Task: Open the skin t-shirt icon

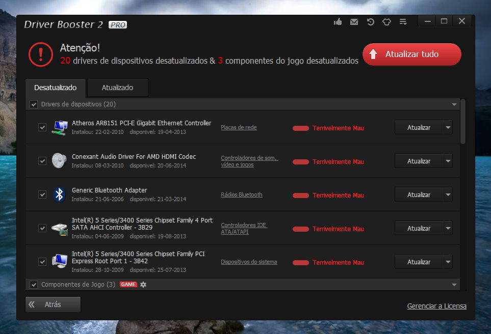Action: point(386,22)
